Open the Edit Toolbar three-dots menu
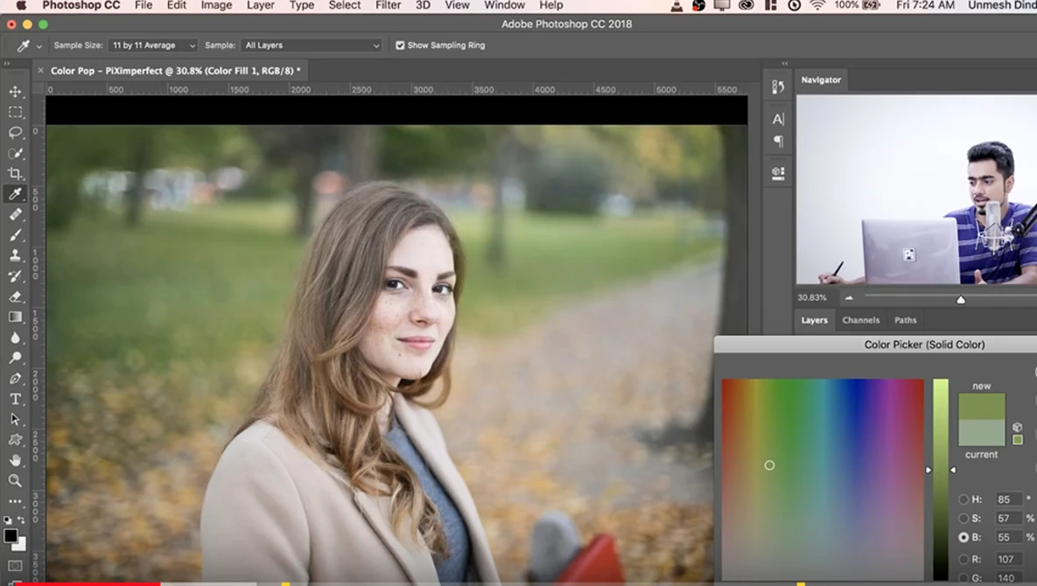 tap(15, 501)
